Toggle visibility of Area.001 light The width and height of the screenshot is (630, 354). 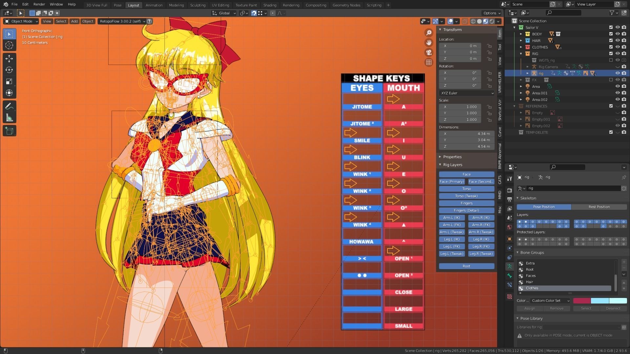(x=618, y=93)
